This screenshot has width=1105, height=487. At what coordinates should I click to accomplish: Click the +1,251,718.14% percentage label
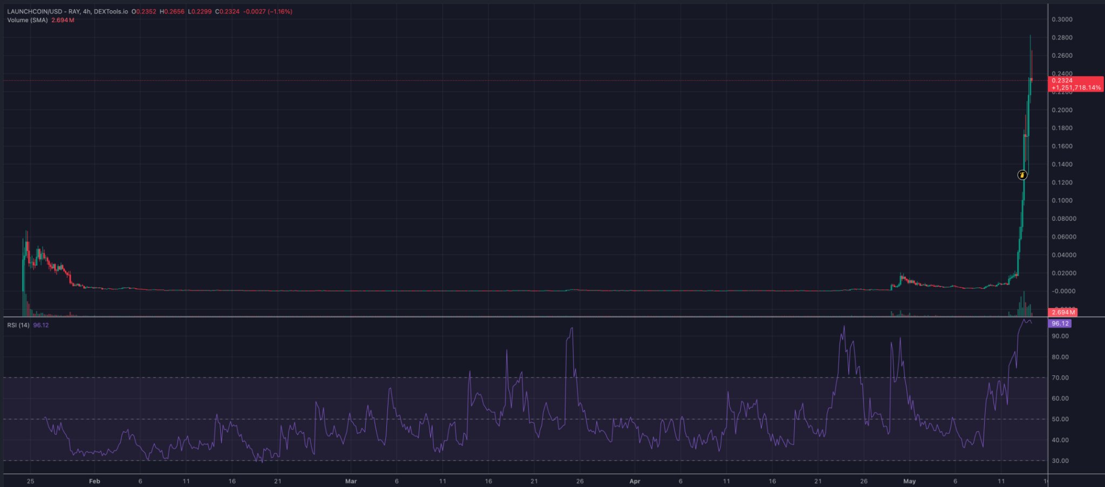(1076, 87)
